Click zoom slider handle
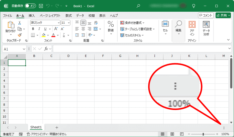This screenshot has height=137, width=234. 203,134
